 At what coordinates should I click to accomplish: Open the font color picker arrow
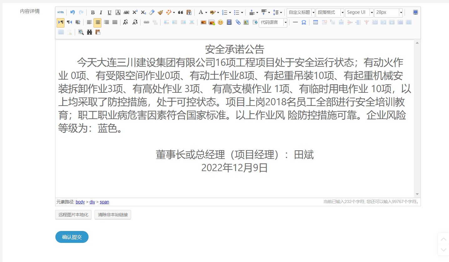tap(206, 13)
